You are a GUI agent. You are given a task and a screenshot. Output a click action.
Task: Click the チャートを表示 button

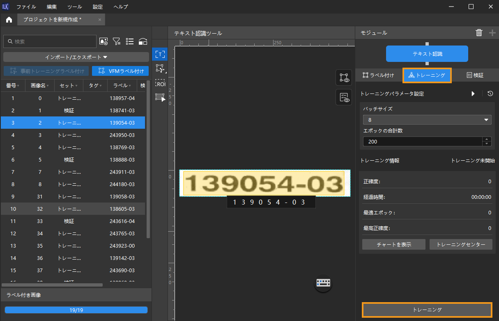pyautogui.click(x=394, y=244)
